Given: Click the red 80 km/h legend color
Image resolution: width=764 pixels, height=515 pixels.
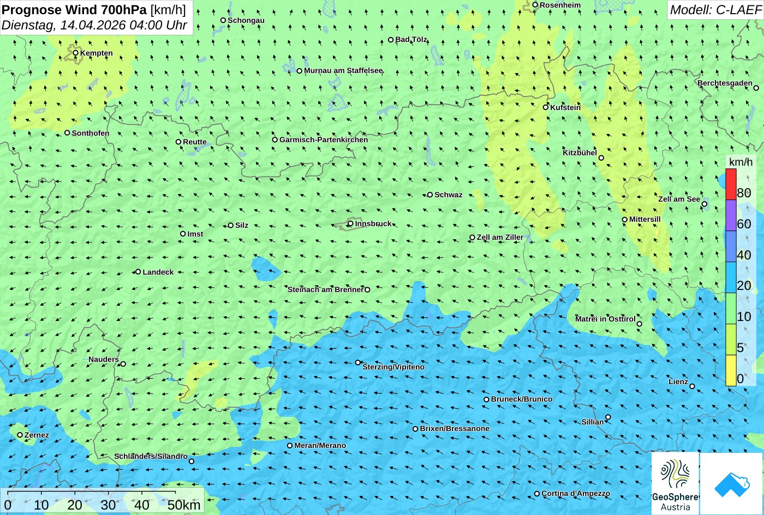Looking at the screenshot, I should tap(731, 184).
